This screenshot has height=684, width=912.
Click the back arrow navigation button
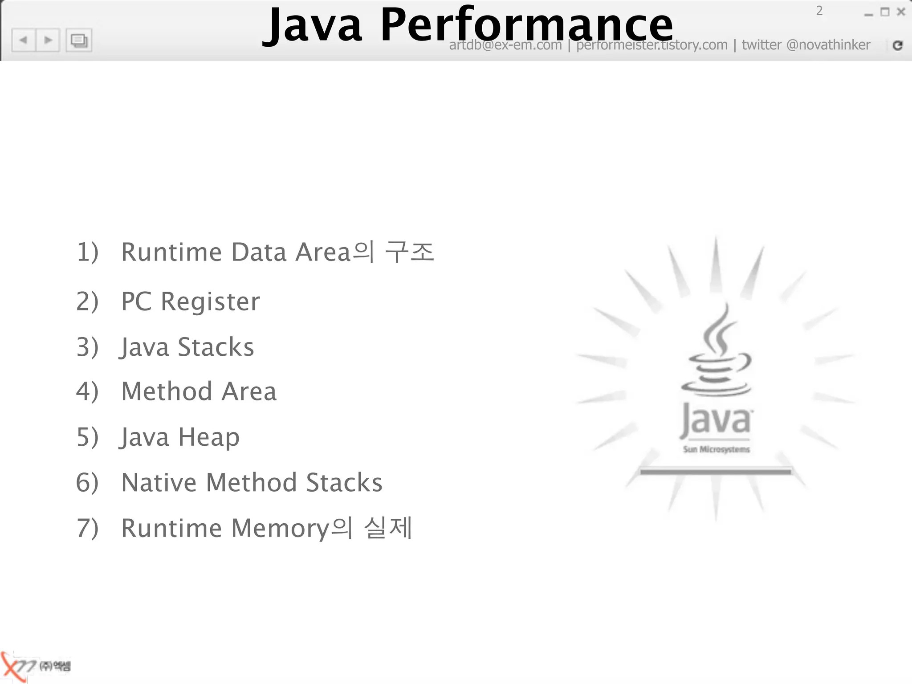pyautogui.click(x=24, y=41)
